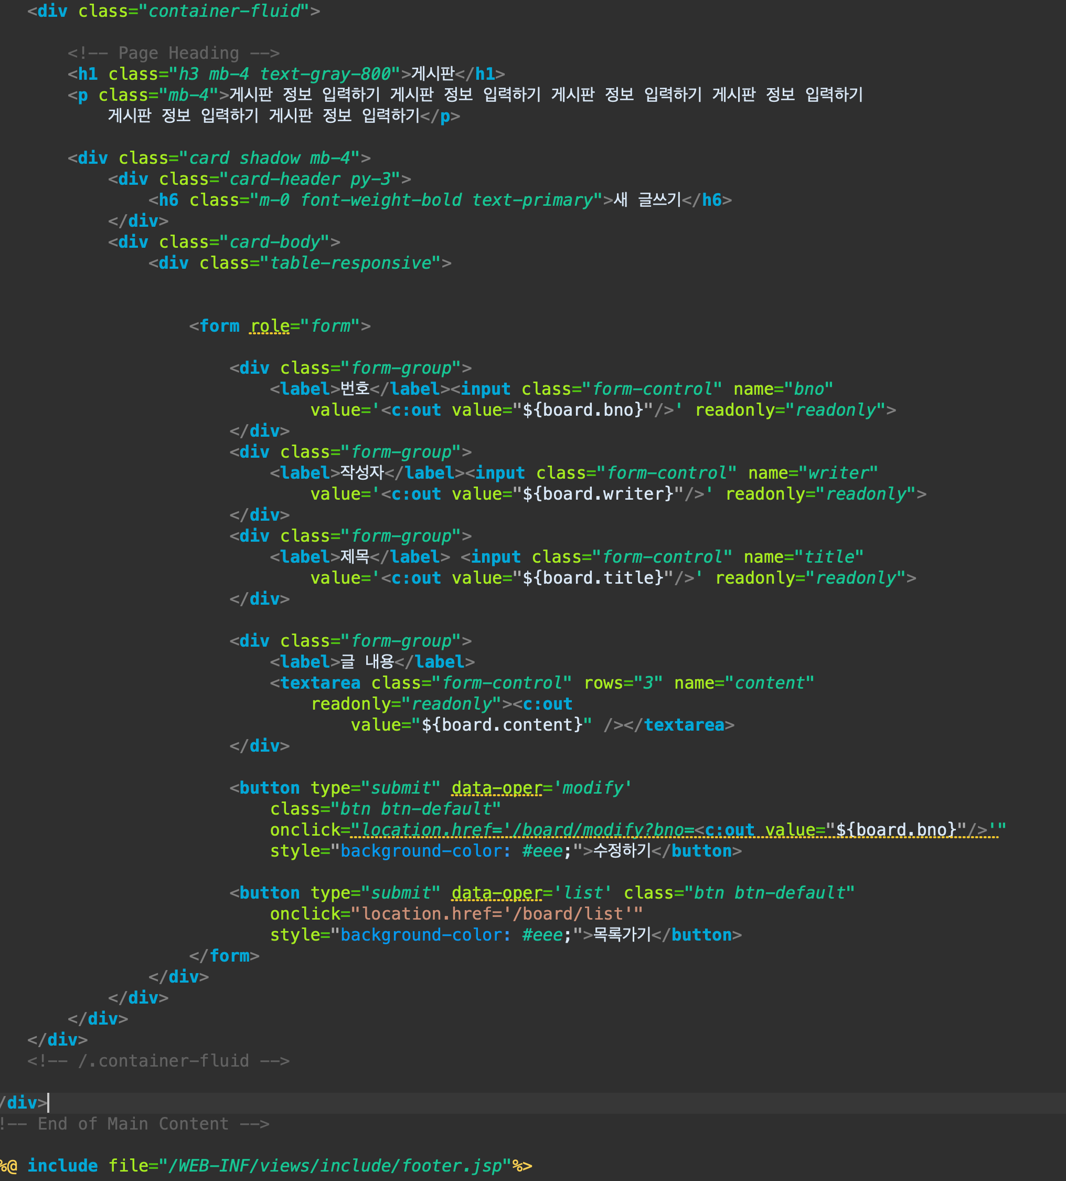1066x1181 pixels.
Task: Click the 수정하기 button text
Action: [x=622, y=851]
